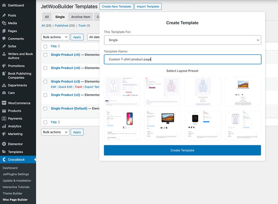Select the iPhone layout preset thumbnail
This screenshot has width=278, height=204.
122,125
